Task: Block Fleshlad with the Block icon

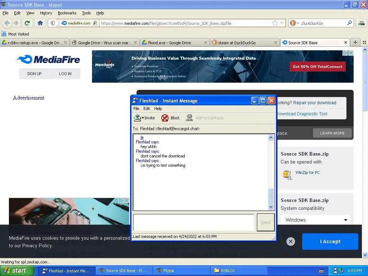Action: tap(165, 118)
